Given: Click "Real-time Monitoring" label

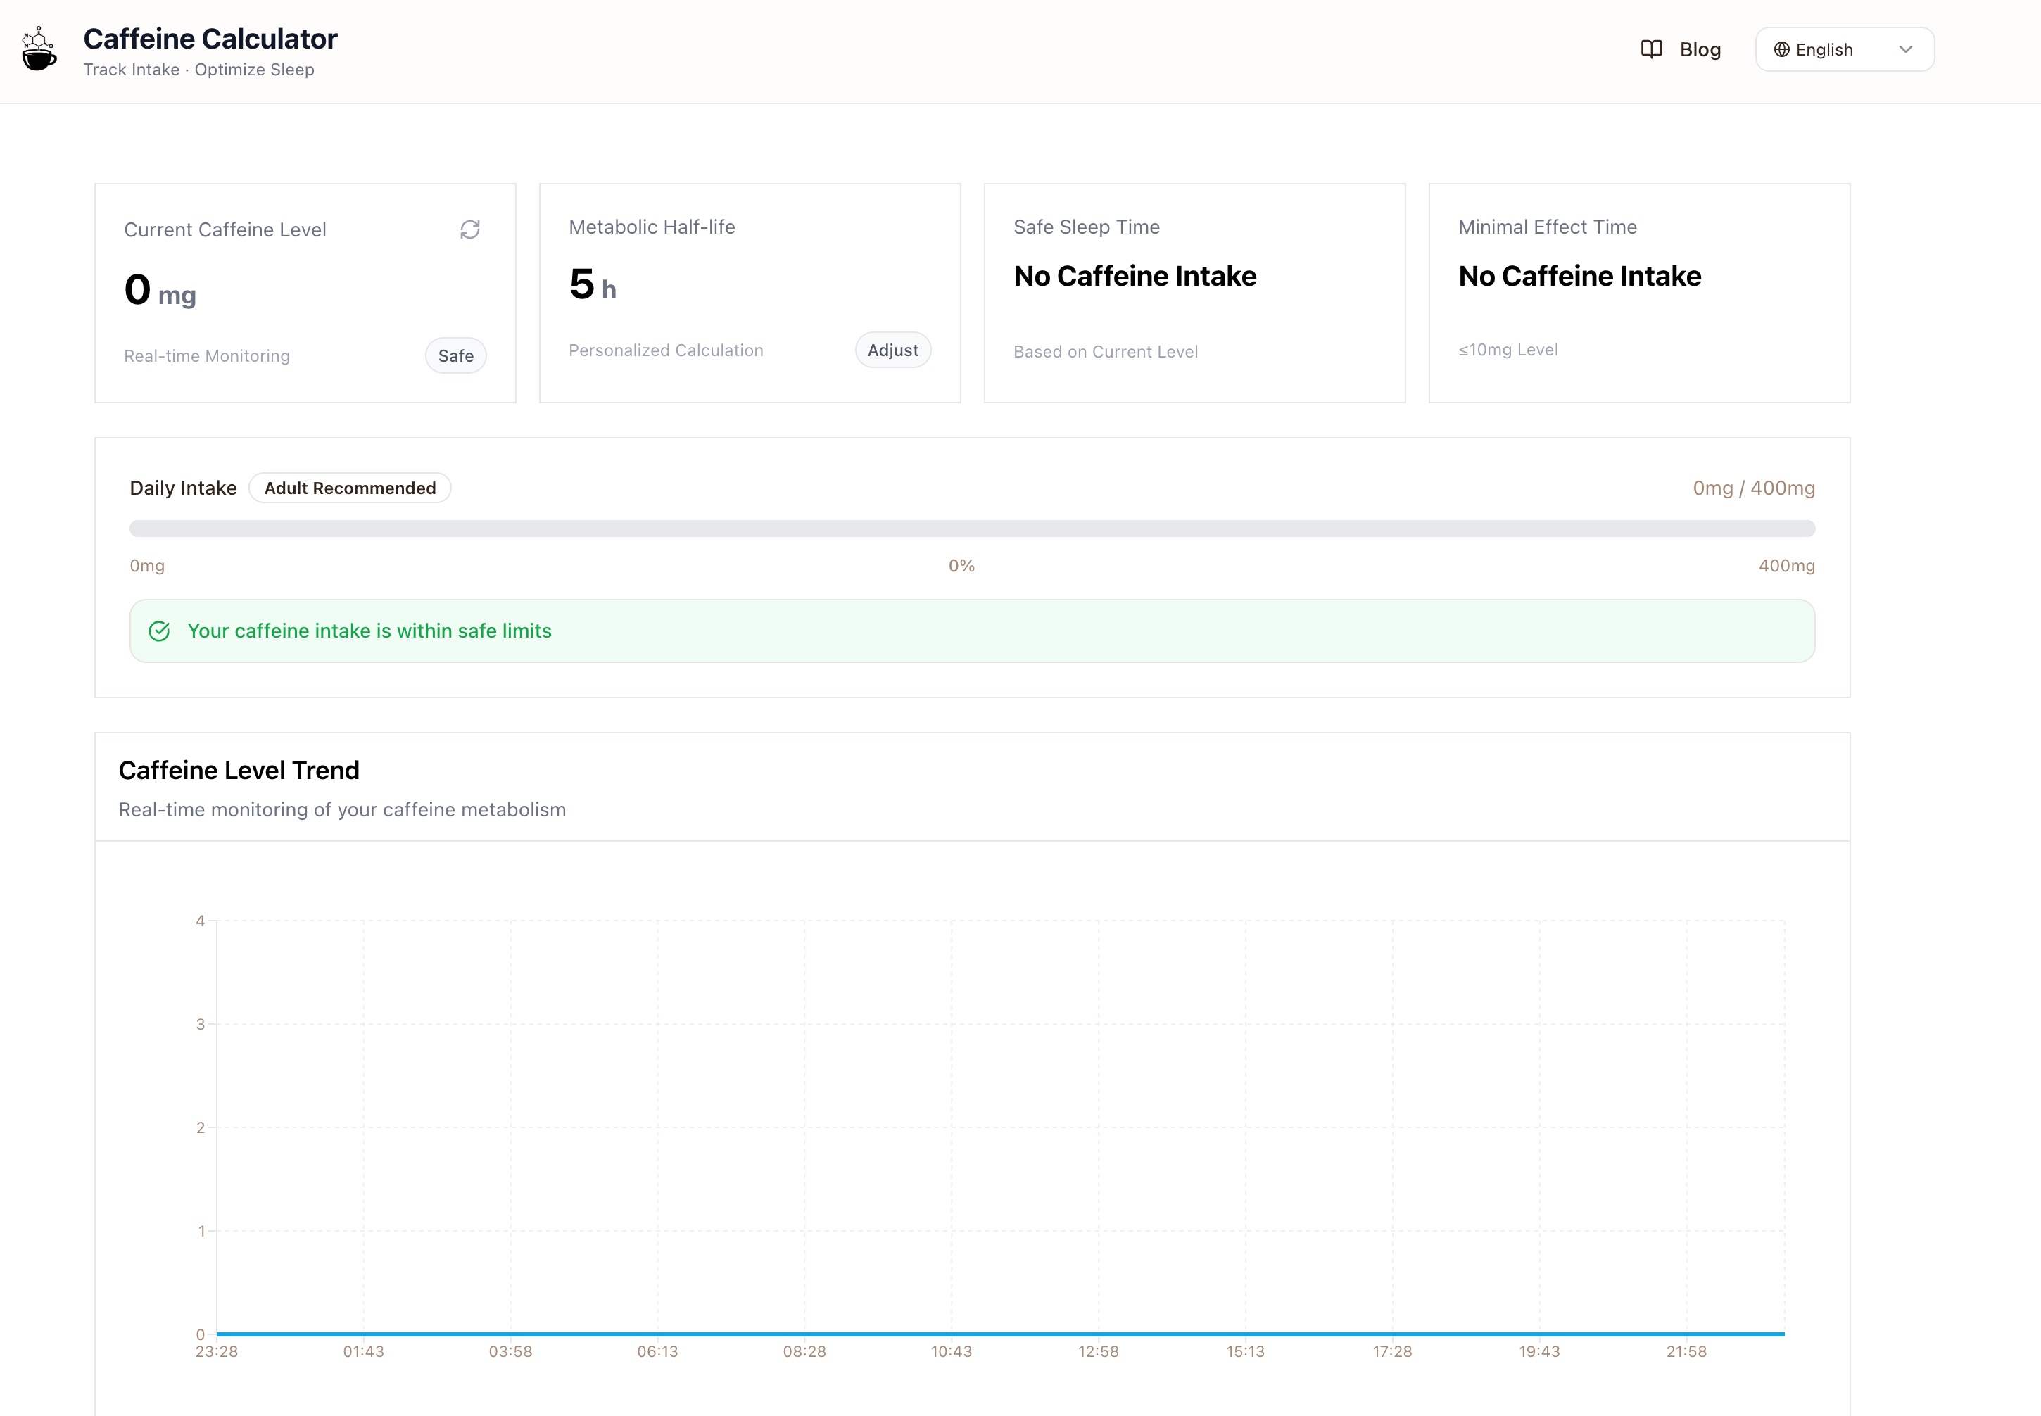Looking at the screenshot, I should [x=207, y=356].
